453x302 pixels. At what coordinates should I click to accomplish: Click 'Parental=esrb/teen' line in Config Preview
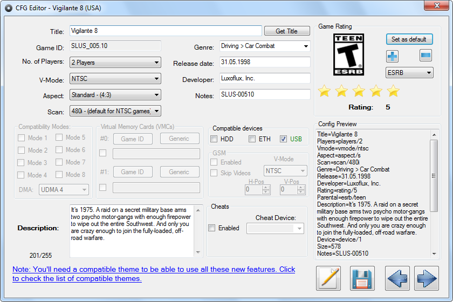pos(341,197)
